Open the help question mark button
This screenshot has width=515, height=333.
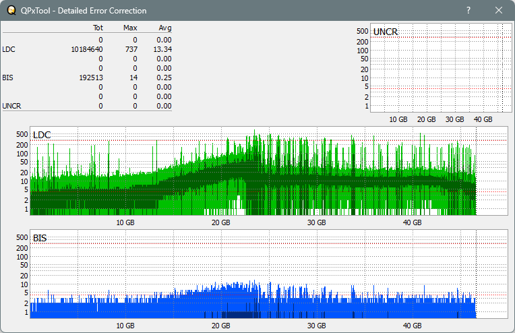coord(468,11)
